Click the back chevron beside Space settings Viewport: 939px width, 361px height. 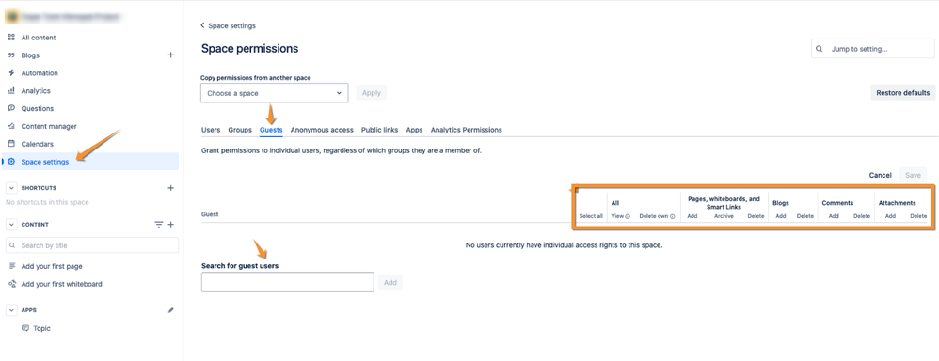pyautogui.click(x=202, y=25)
